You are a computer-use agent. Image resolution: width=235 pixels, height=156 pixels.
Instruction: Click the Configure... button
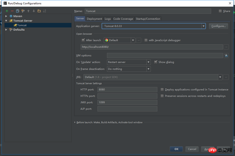click(219, 26)
